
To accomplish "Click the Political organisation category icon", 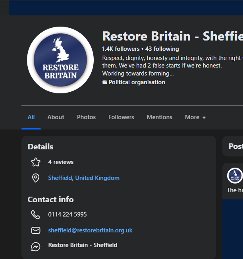I will click(105, 82).
